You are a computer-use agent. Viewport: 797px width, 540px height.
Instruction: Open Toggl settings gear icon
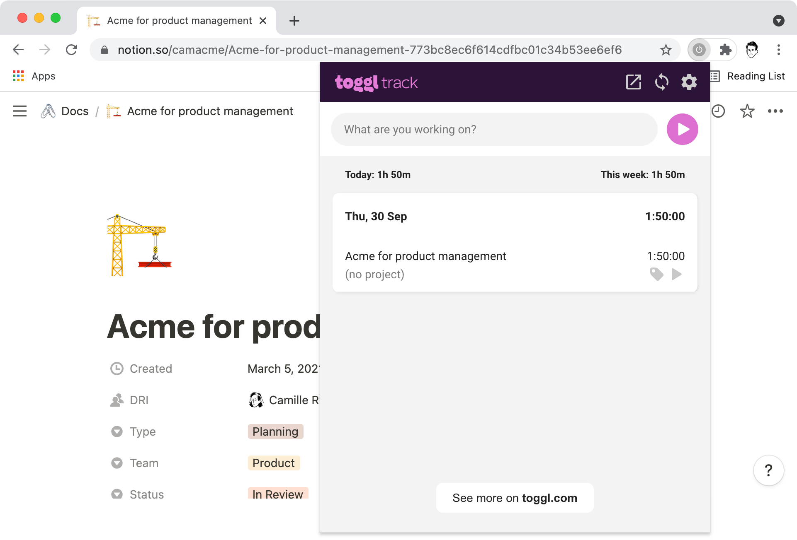[x=689, y=82]
